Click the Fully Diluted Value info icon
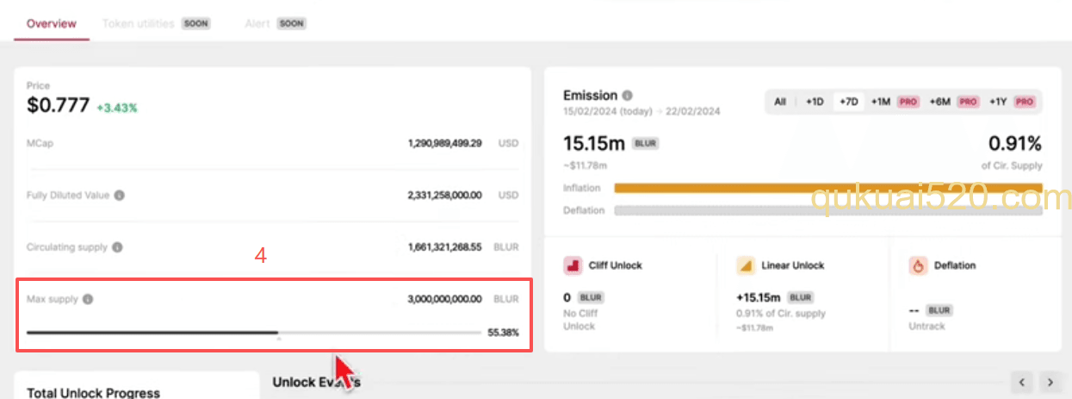This screenshot has height=399, width=1072. tap(120, 196)
